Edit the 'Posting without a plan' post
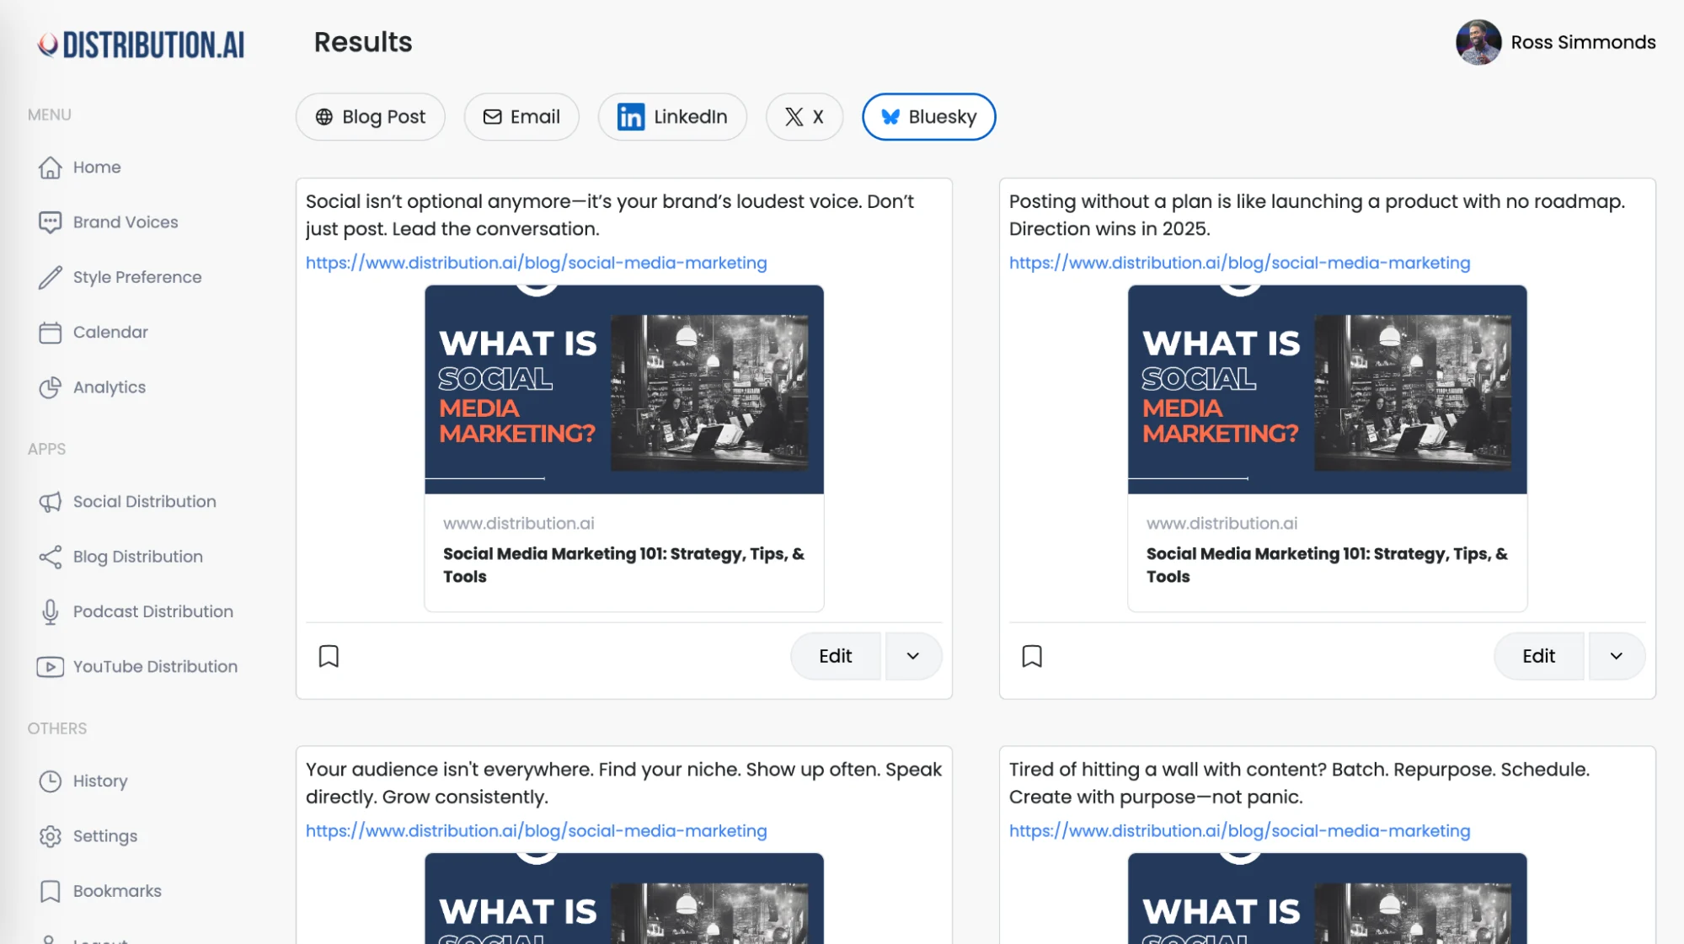Screen dimensions: 1684x944 pos(1539,656)
